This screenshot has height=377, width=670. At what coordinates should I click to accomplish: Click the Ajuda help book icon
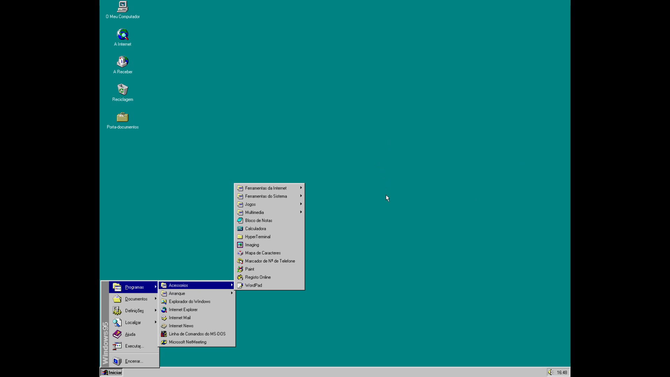click(117, 334)
